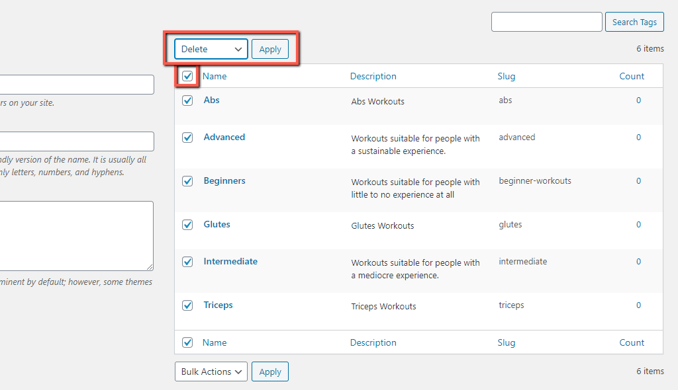
Task: Click Apply next to bottom Bulk Actions
Action: coord(270,371)
